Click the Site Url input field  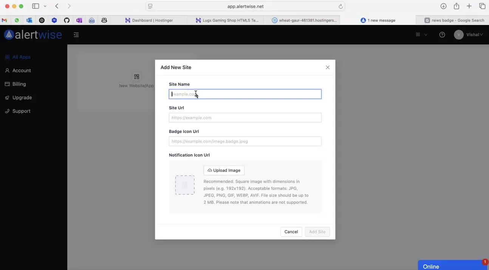(x=245, y=118)
